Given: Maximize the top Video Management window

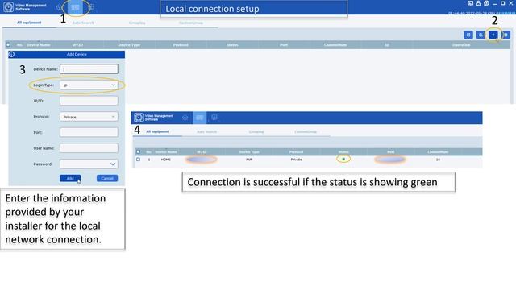Looking at the screenshot, I should 503,3.
